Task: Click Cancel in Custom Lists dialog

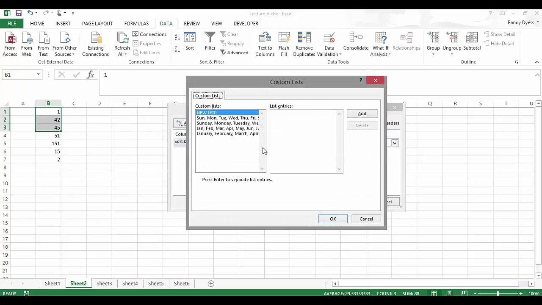Action: tap(366, 219)
